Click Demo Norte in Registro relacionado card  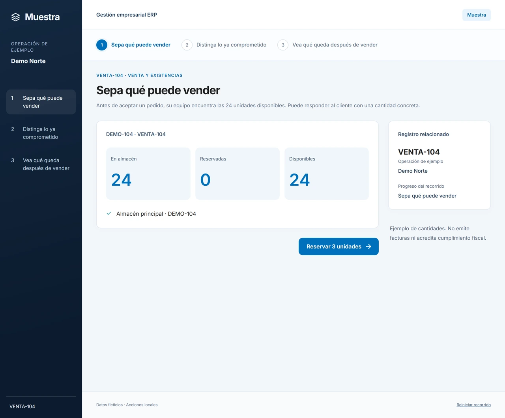(x=413, y=171)
